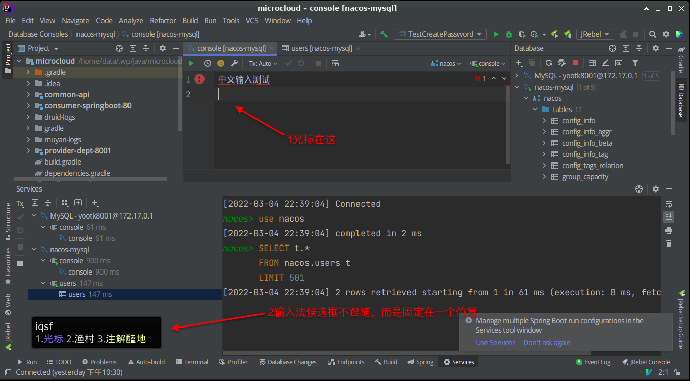Open Project panel options gear

tap(162, 48)
